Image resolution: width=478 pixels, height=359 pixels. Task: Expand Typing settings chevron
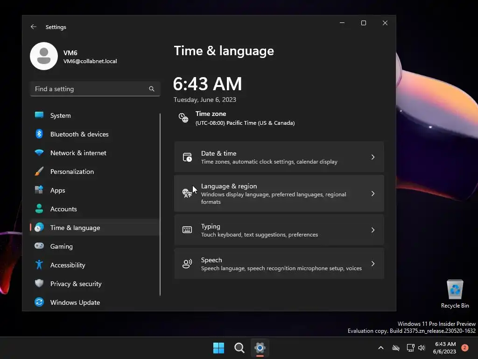point(373,230)
